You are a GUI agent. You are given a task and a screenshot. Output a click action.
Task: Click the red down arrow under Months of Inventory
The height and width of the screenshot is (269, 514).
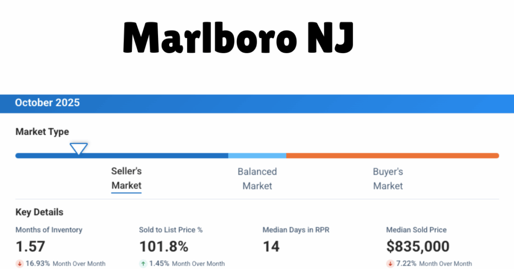tap(19, 263)
